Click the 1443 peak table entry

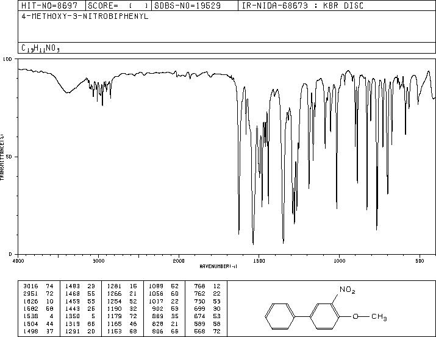80,308
